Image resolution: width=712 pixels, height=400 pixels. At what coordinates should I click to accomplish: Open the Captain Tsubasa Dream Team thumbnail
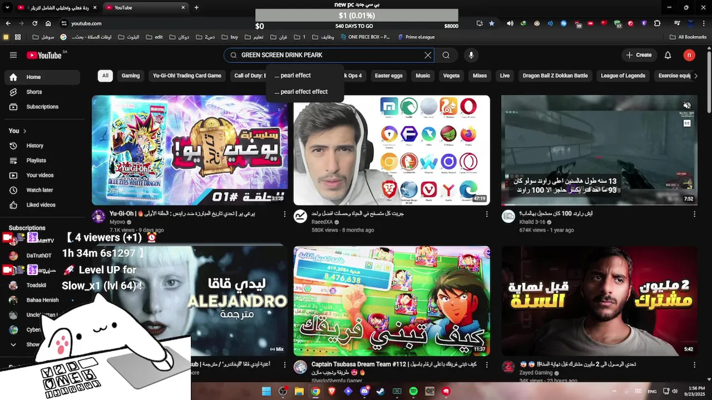point(392,301)
